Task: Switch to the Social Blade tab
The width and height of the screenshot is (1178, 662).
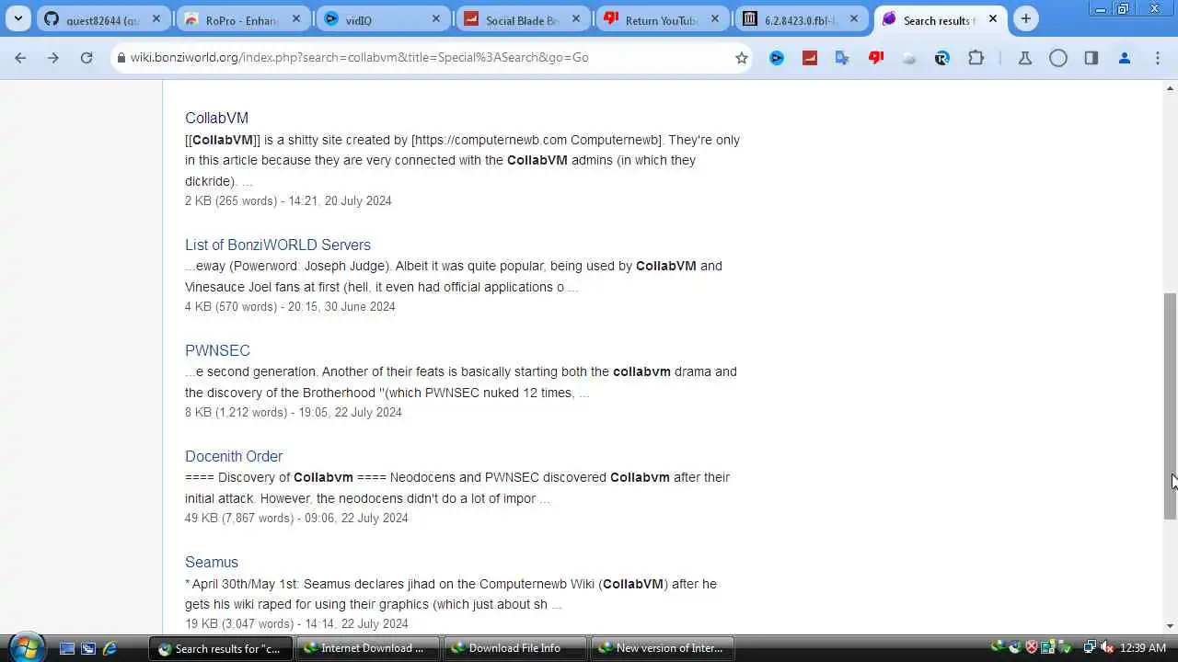Action: 522,19
